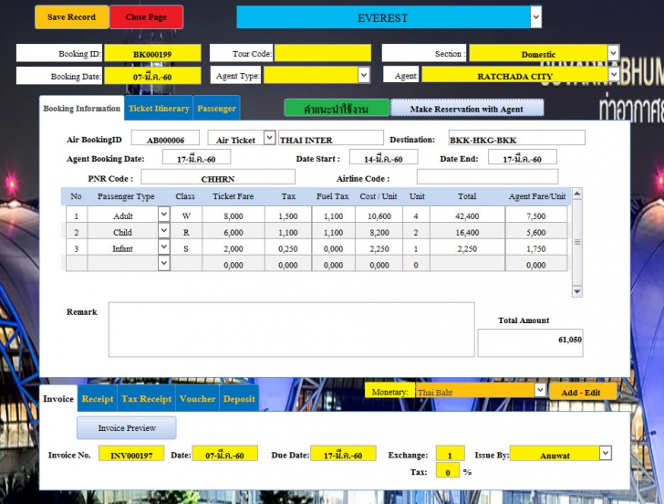Open the EVEREST company dropdown arrow
The height and width of the screenshot is (504, 664).
[x=535, y=17]
